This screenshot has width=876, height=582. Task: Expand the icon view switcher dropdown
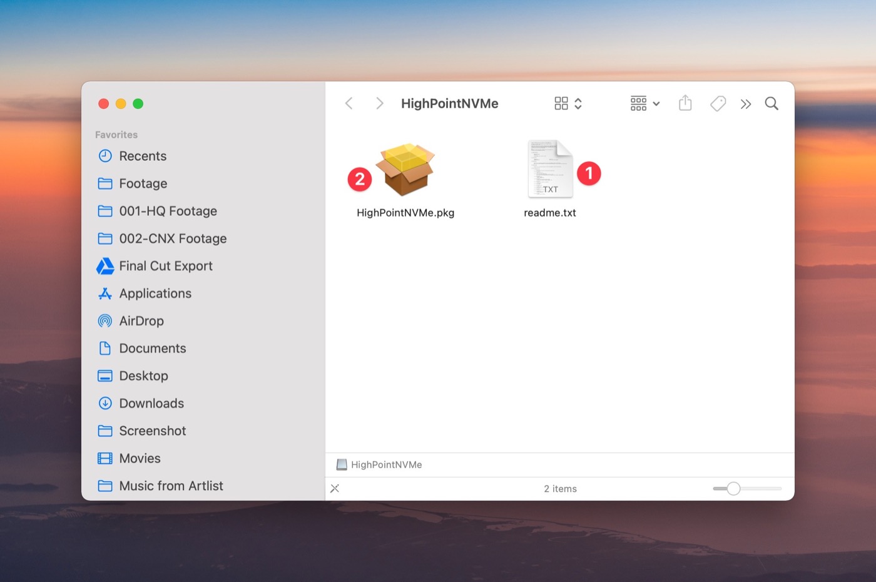pos(568,103)
